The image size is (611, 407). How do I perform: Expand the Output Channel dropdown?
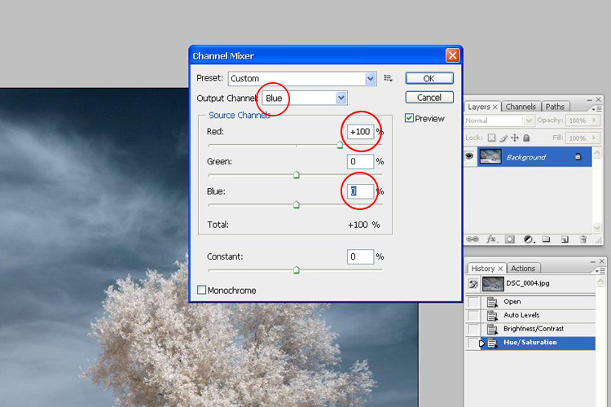(341, 98)
